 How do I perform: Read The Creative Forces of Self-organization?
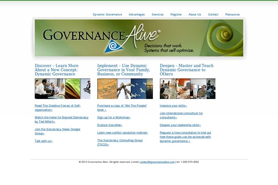(x=57, y=108)
